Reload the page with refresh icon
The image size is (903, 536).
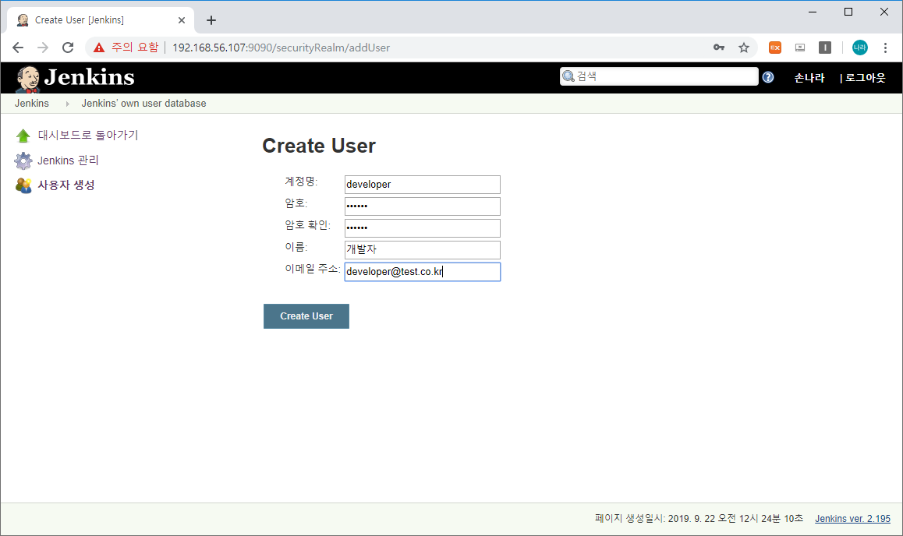click(68, 48)
